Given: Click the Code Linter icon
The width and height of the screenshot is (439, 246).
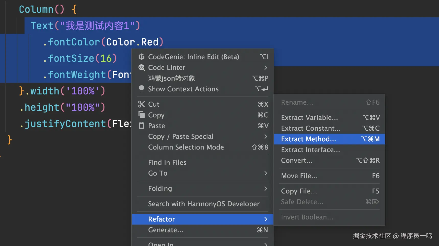Looking at the screenshot, I should (142, 67).
